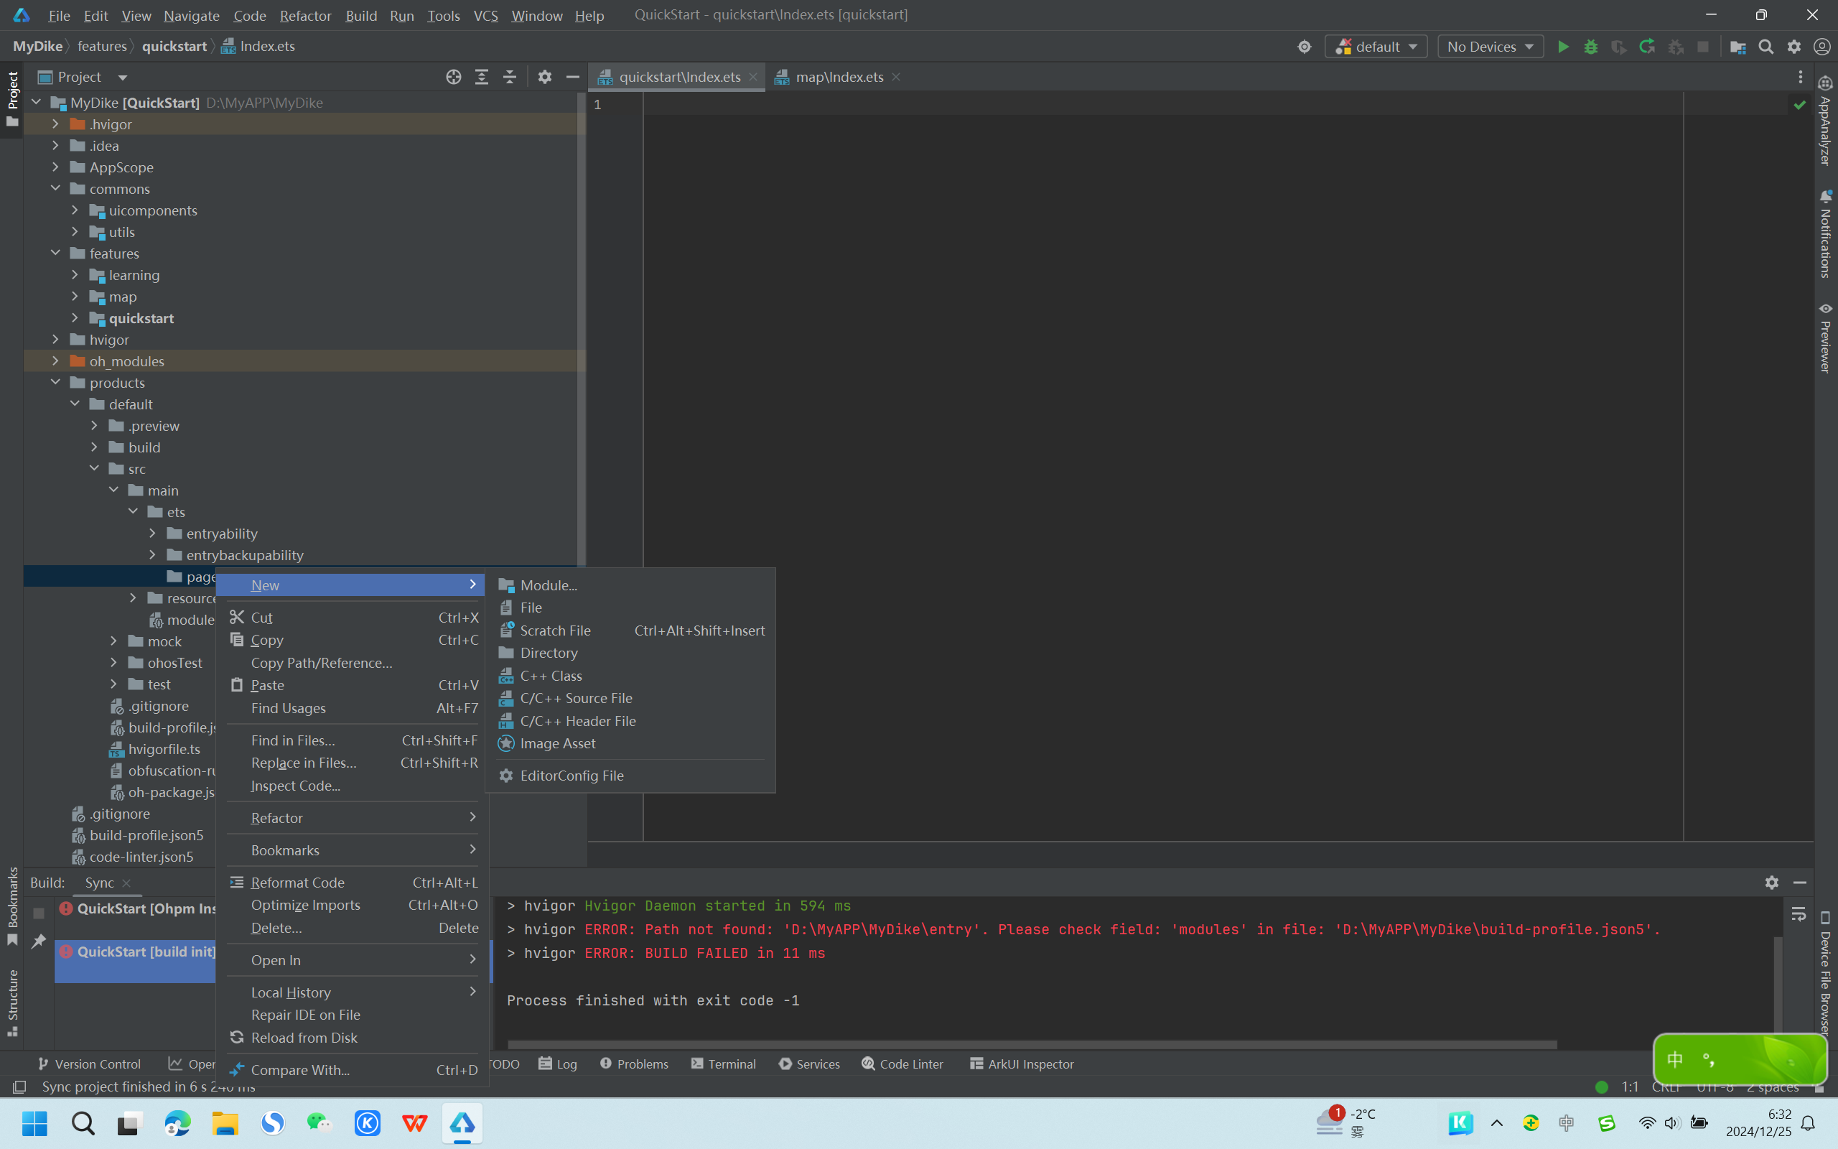This screenshot has height=1149, width=1838.
Task: Hide the Project panel with minus icon
Action: [573, 77]
